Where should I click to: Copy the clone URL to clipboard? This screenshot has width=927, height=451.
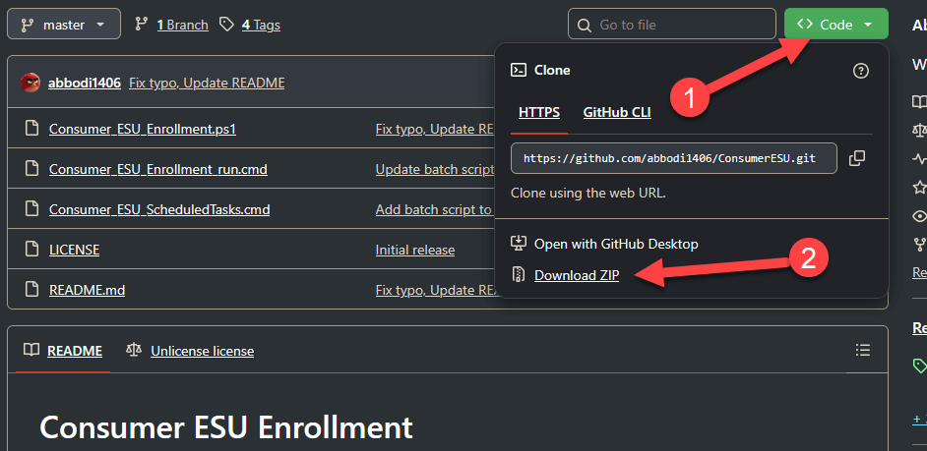[857, 157]
